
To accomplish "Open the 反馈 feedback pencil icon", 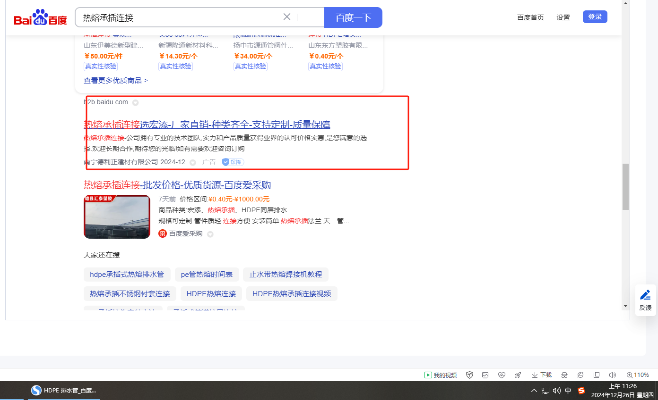I will (x=645, y=295).
